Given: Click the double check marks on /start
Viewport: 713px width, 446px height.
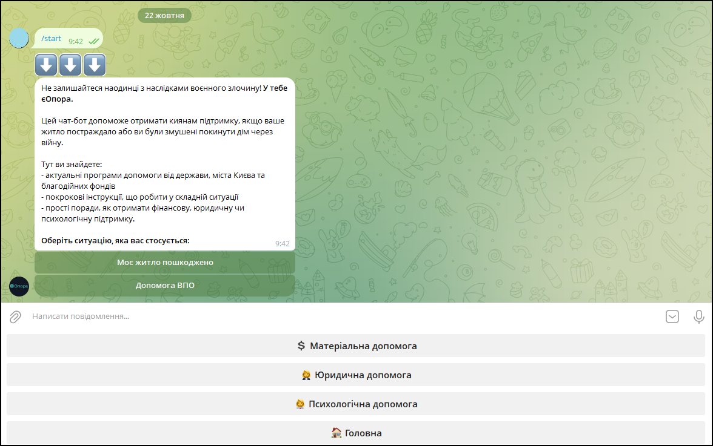Looking at the screenshot, I should click(x=93, y=41).
